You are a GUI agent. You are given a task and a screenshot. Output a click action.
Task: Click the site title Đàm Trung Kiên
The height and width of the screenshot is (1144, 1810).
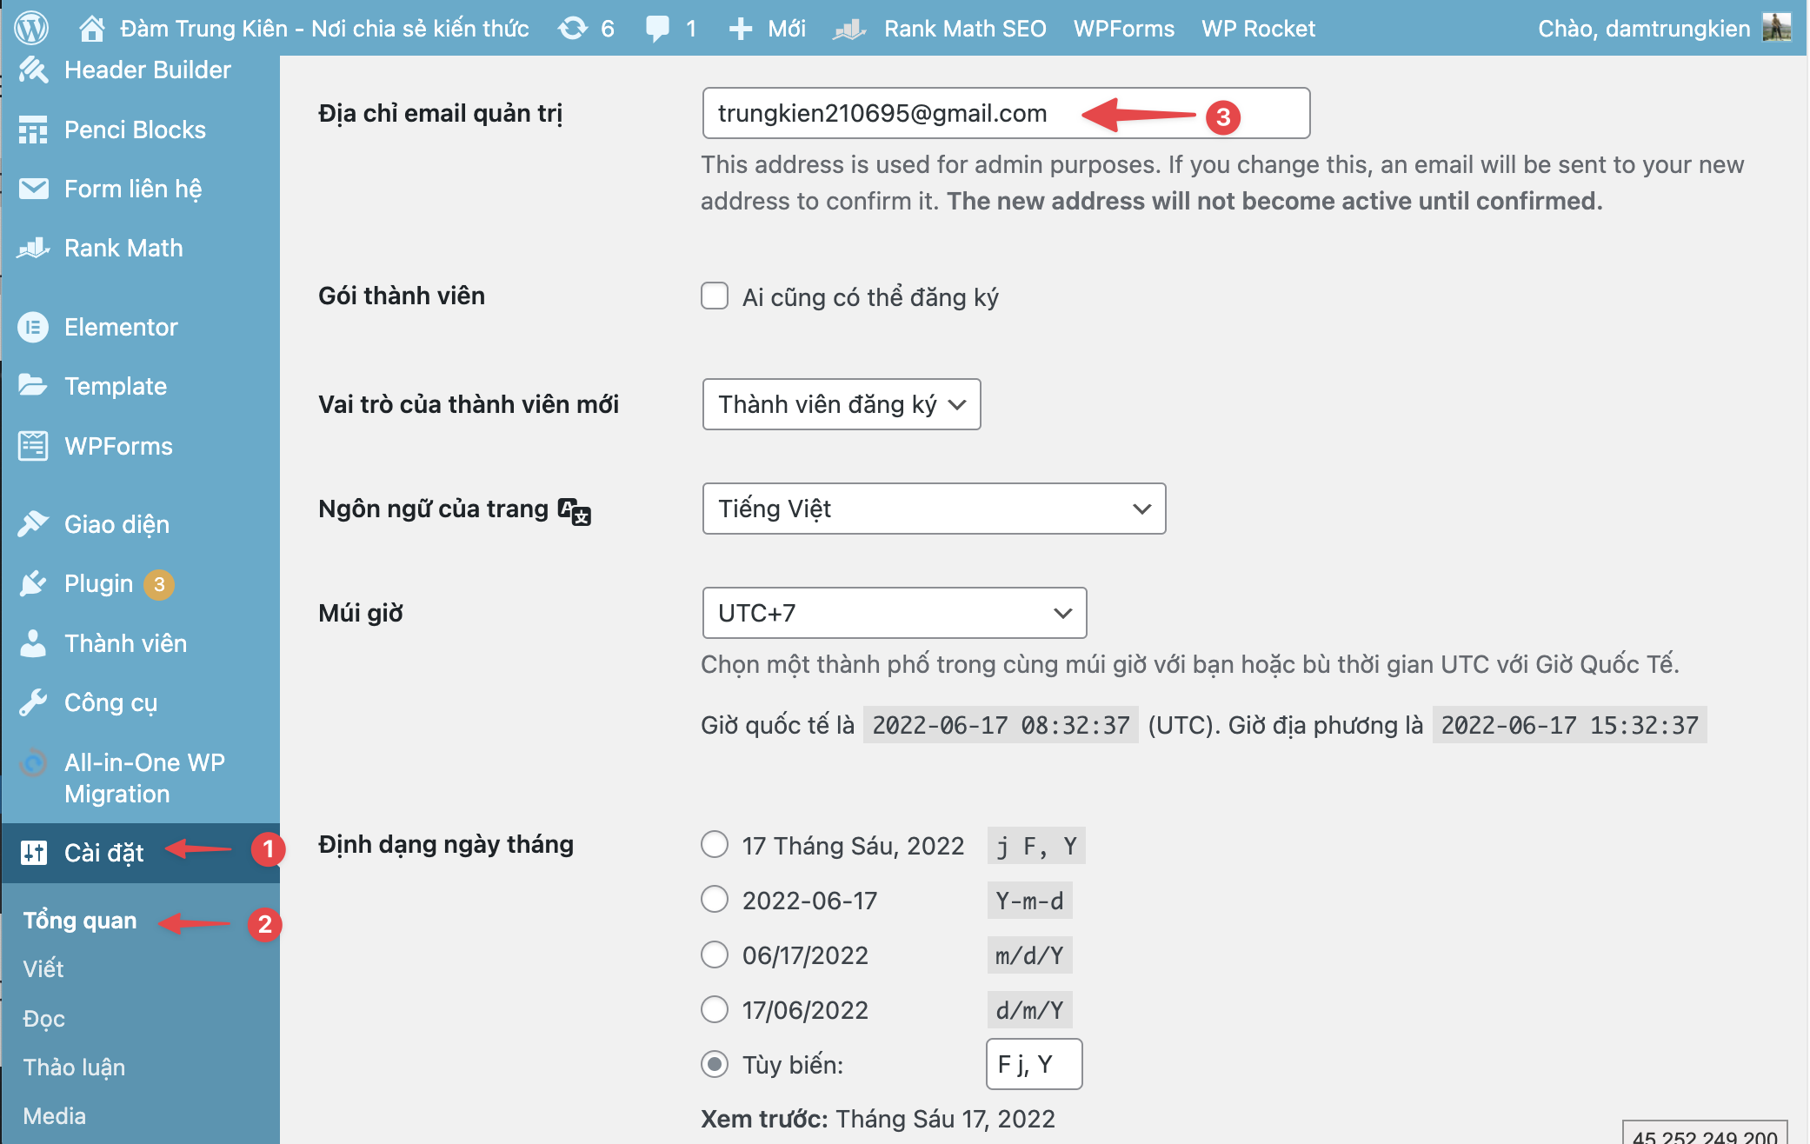324,29
